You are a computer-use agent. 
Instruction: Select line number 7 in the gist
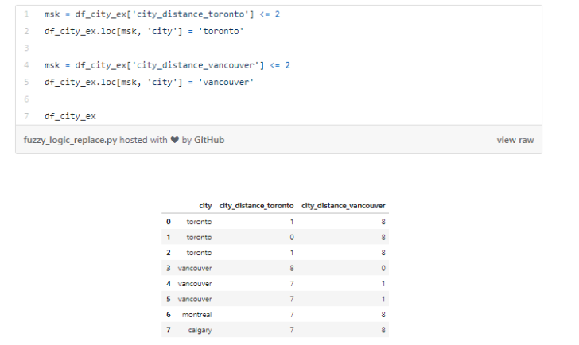[26, 115]
